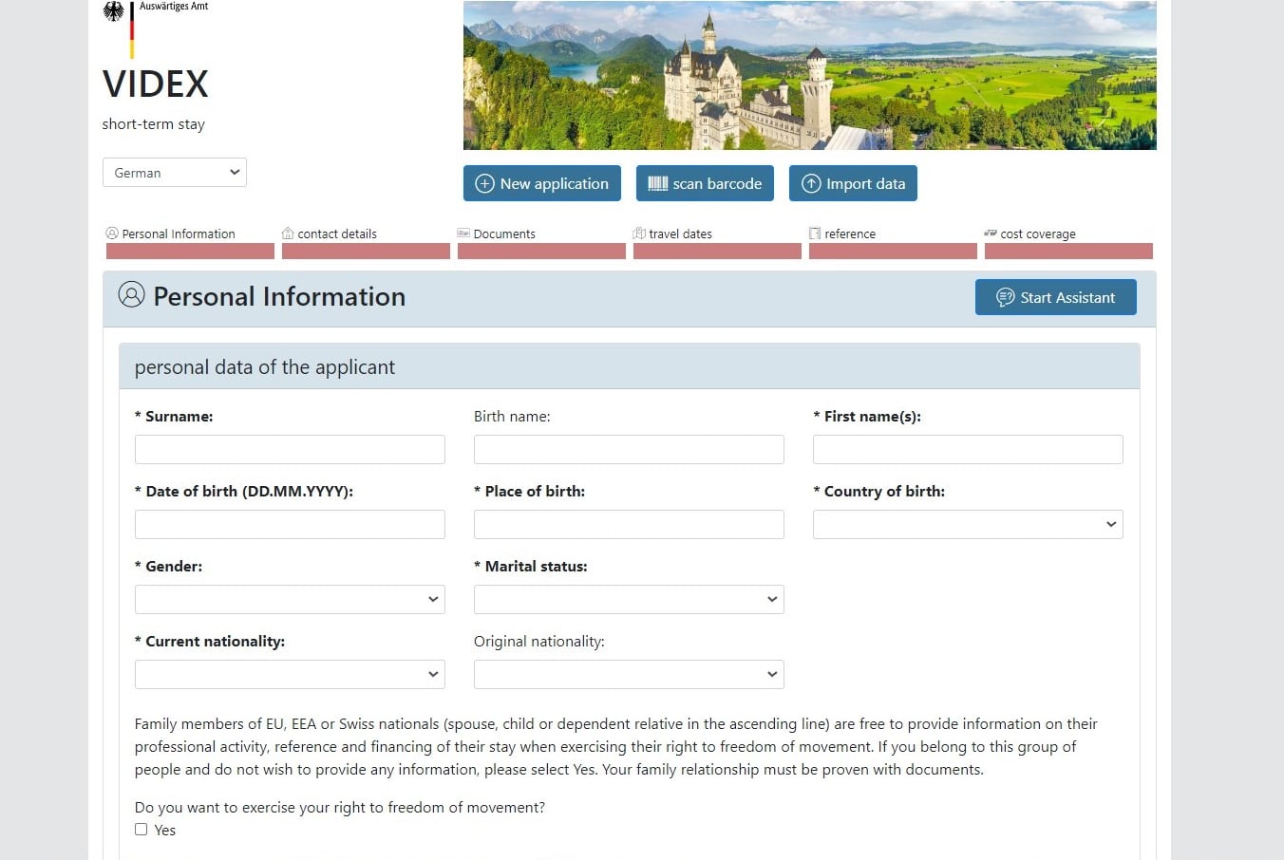This screenshot has height=860, width=1284.
Task: Click the barcode icon on scan barcode
Action: 658,183
